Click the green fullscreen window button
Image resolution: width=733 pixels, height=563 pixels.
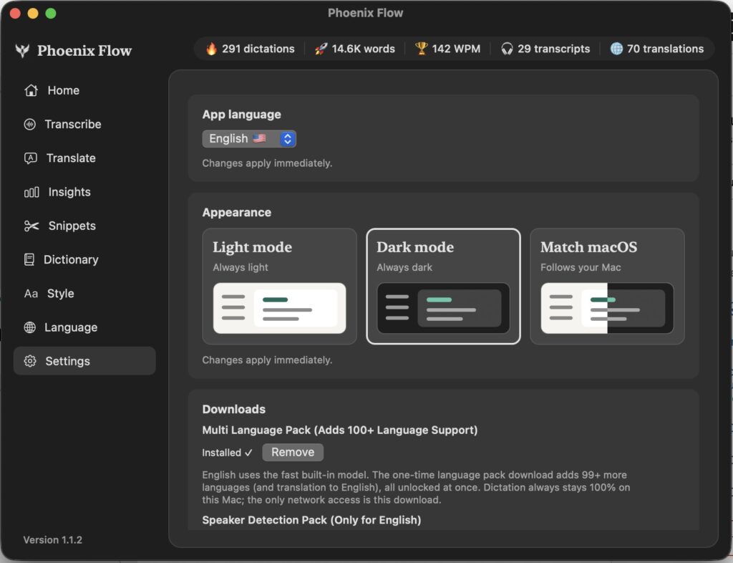coord(51,13)
